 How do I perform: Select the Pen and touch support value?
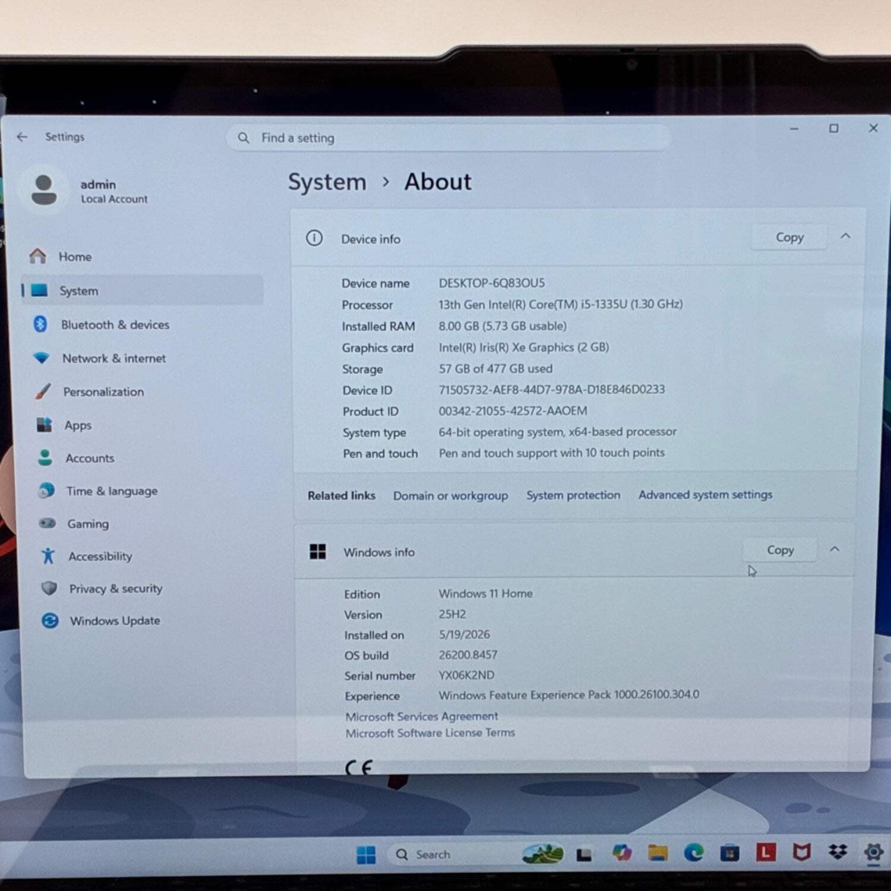tap(551, 453)
